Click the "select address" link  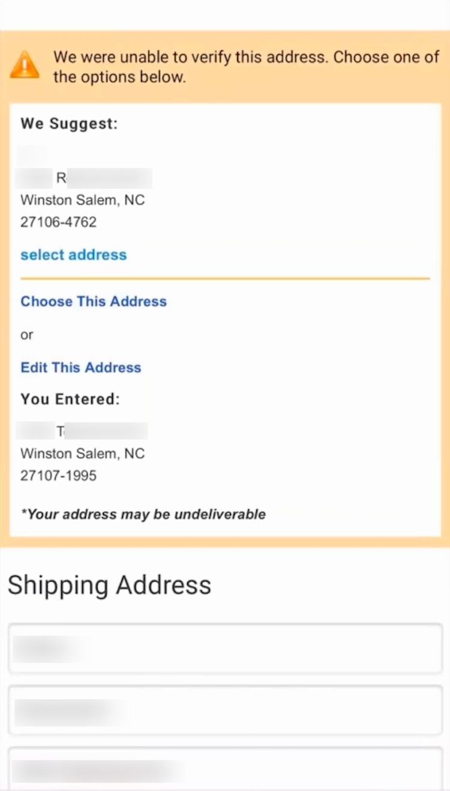coord(73,255)
